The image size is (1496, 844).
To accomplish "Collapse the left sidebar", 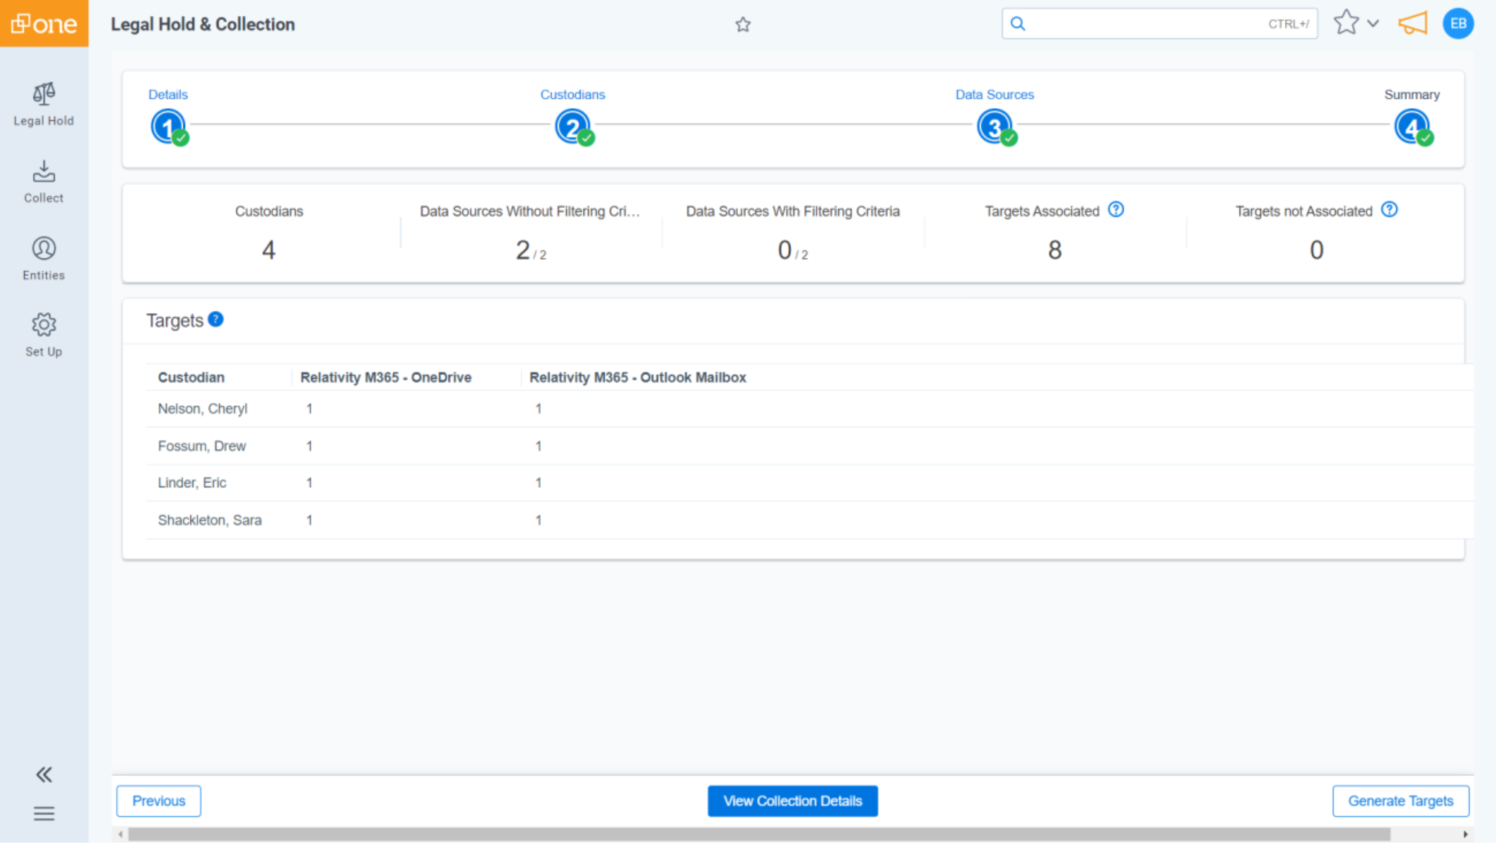I will click(x=44, y=774).
